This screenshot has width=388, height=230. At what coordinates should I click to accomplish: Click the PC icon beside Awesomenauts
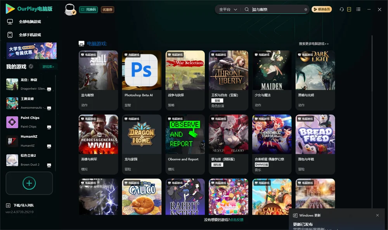[49, 108]
